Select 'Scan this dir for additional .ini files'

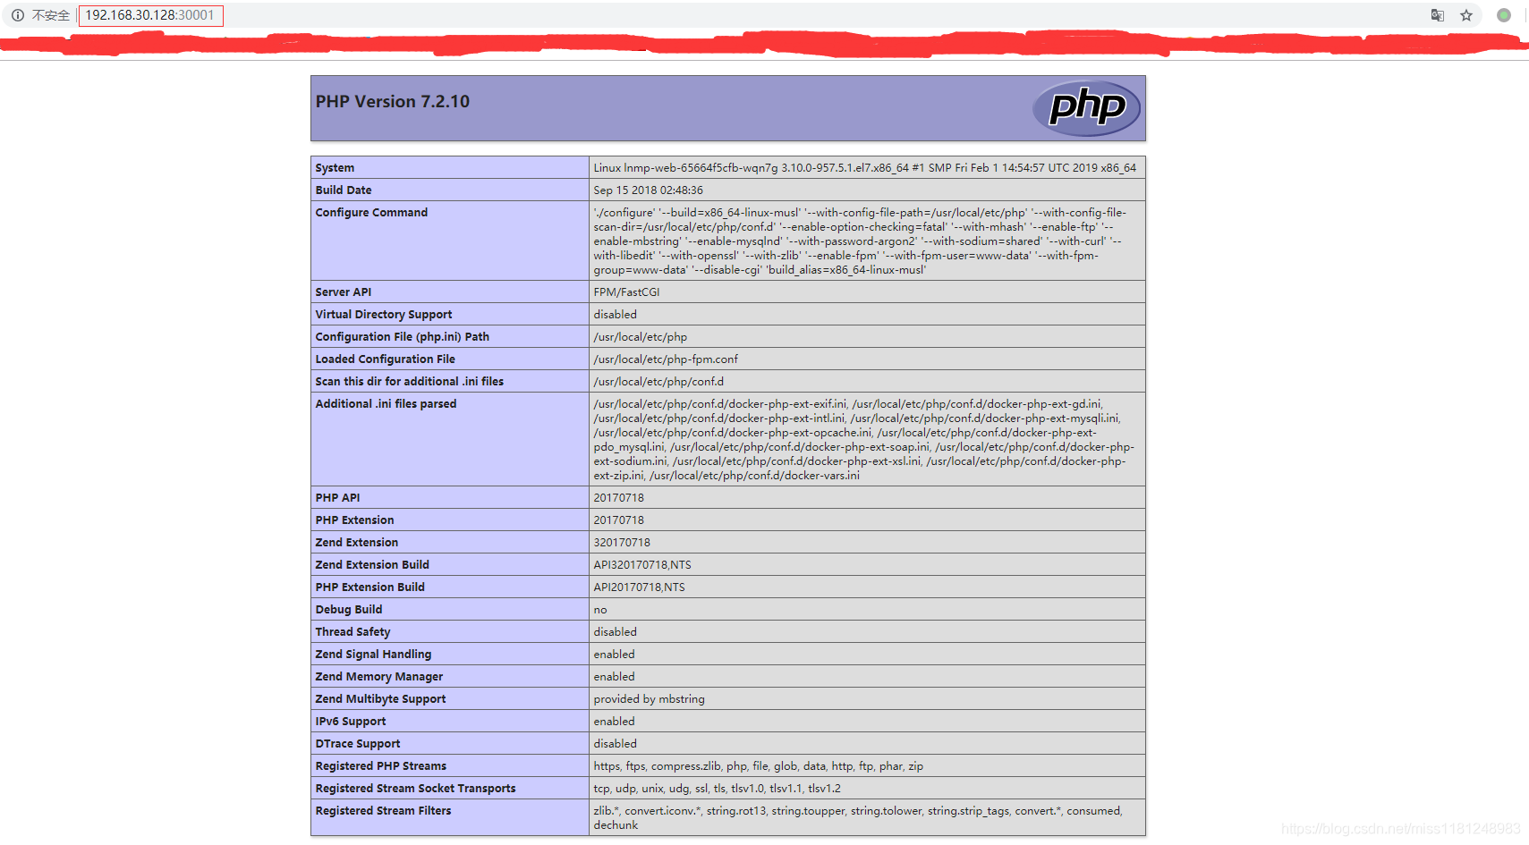[x=410, y=382]
